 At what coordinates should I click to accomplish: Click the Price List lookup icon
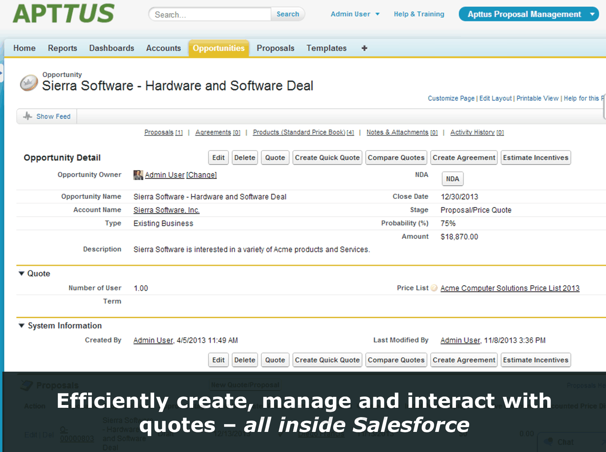tap(434, 288)
